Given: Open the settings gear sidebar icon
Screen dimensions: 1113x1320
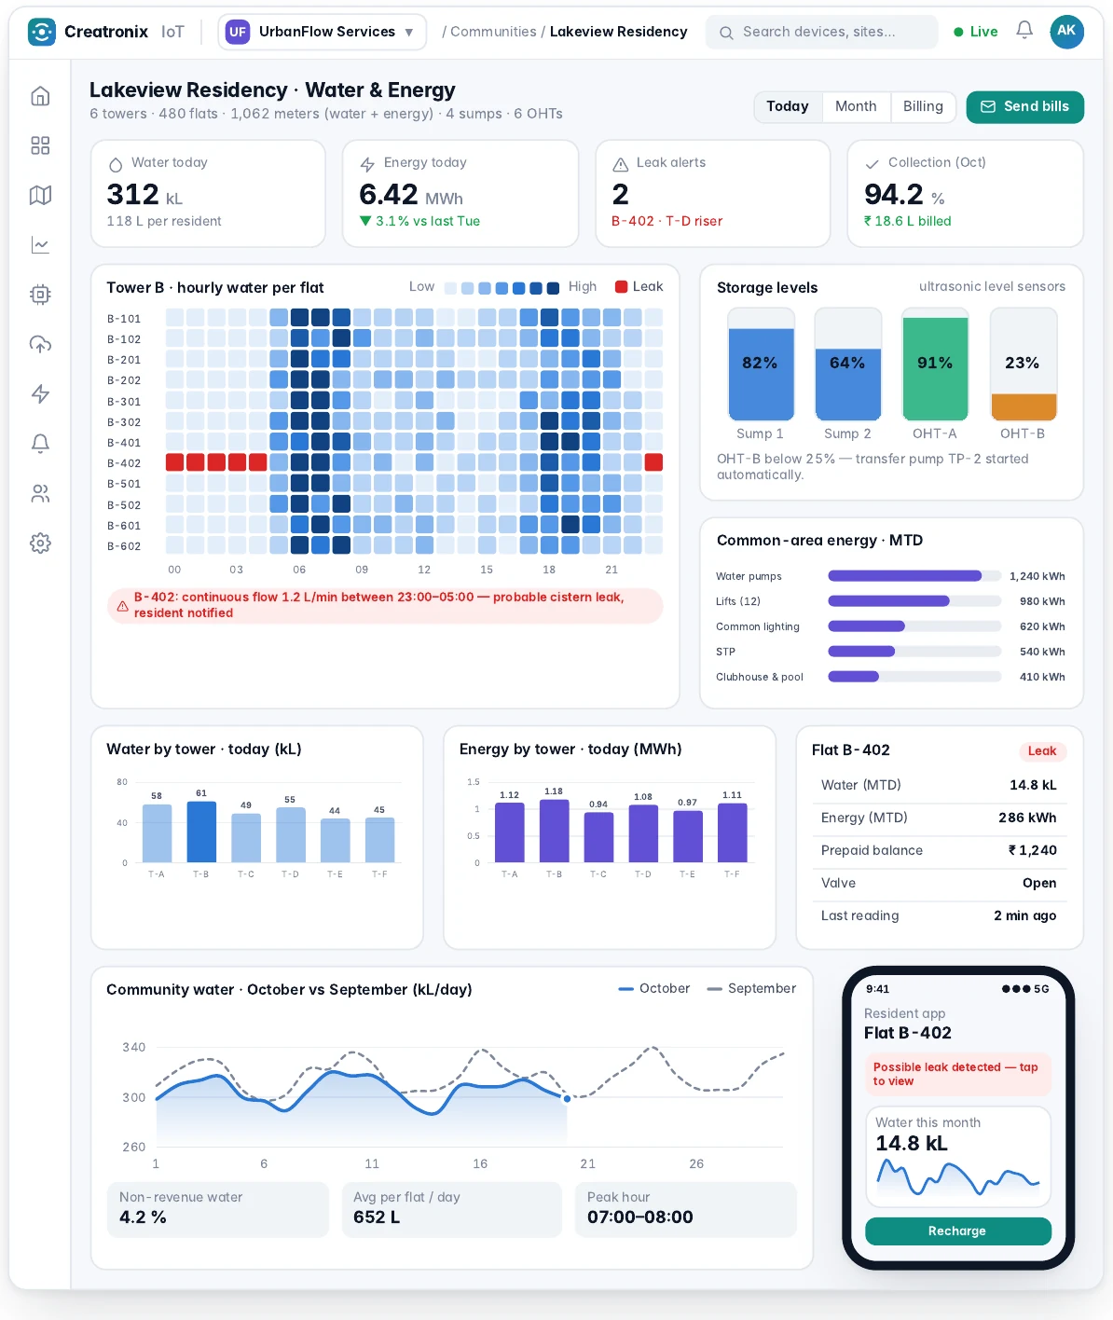Looking at the screenshot, I should [40, 543].
